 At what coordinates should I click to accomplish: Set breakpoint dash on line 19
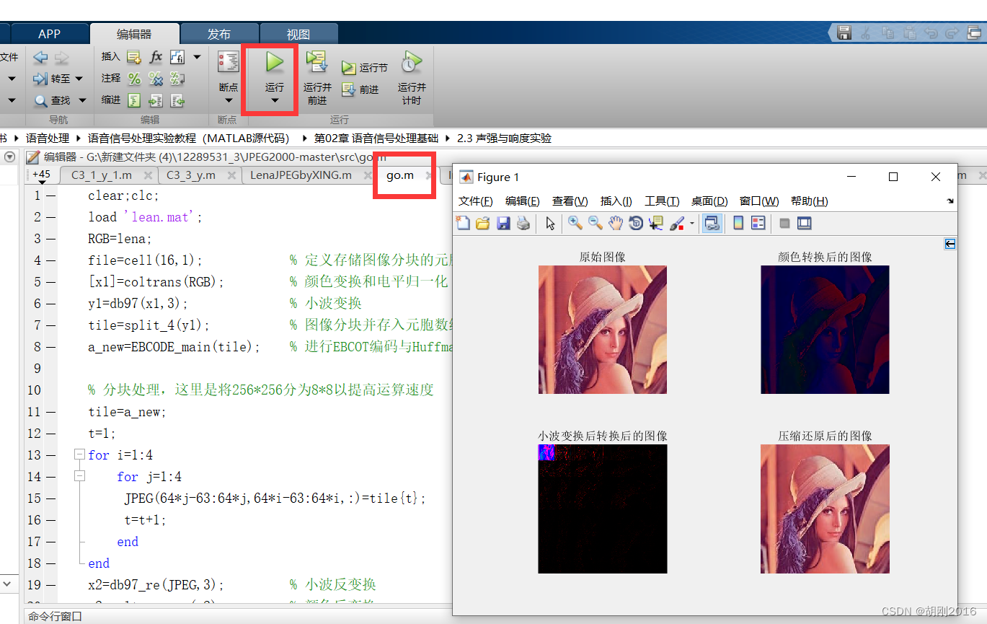point(50,585)
